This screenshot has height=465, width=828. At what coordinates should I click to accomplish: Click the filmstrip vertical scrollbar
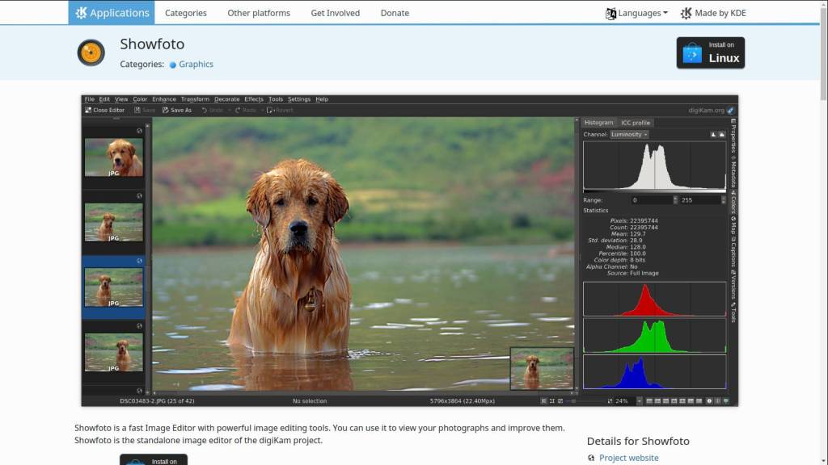point(147,258)
